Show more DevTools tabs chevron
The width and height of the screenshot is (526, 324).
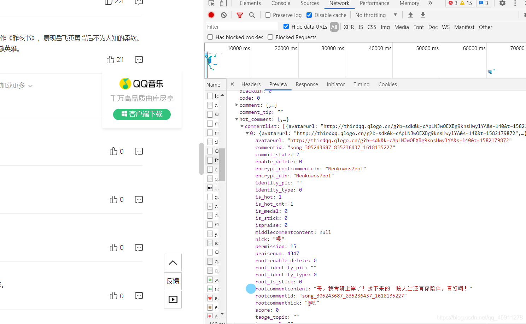[x=430, y=3]
